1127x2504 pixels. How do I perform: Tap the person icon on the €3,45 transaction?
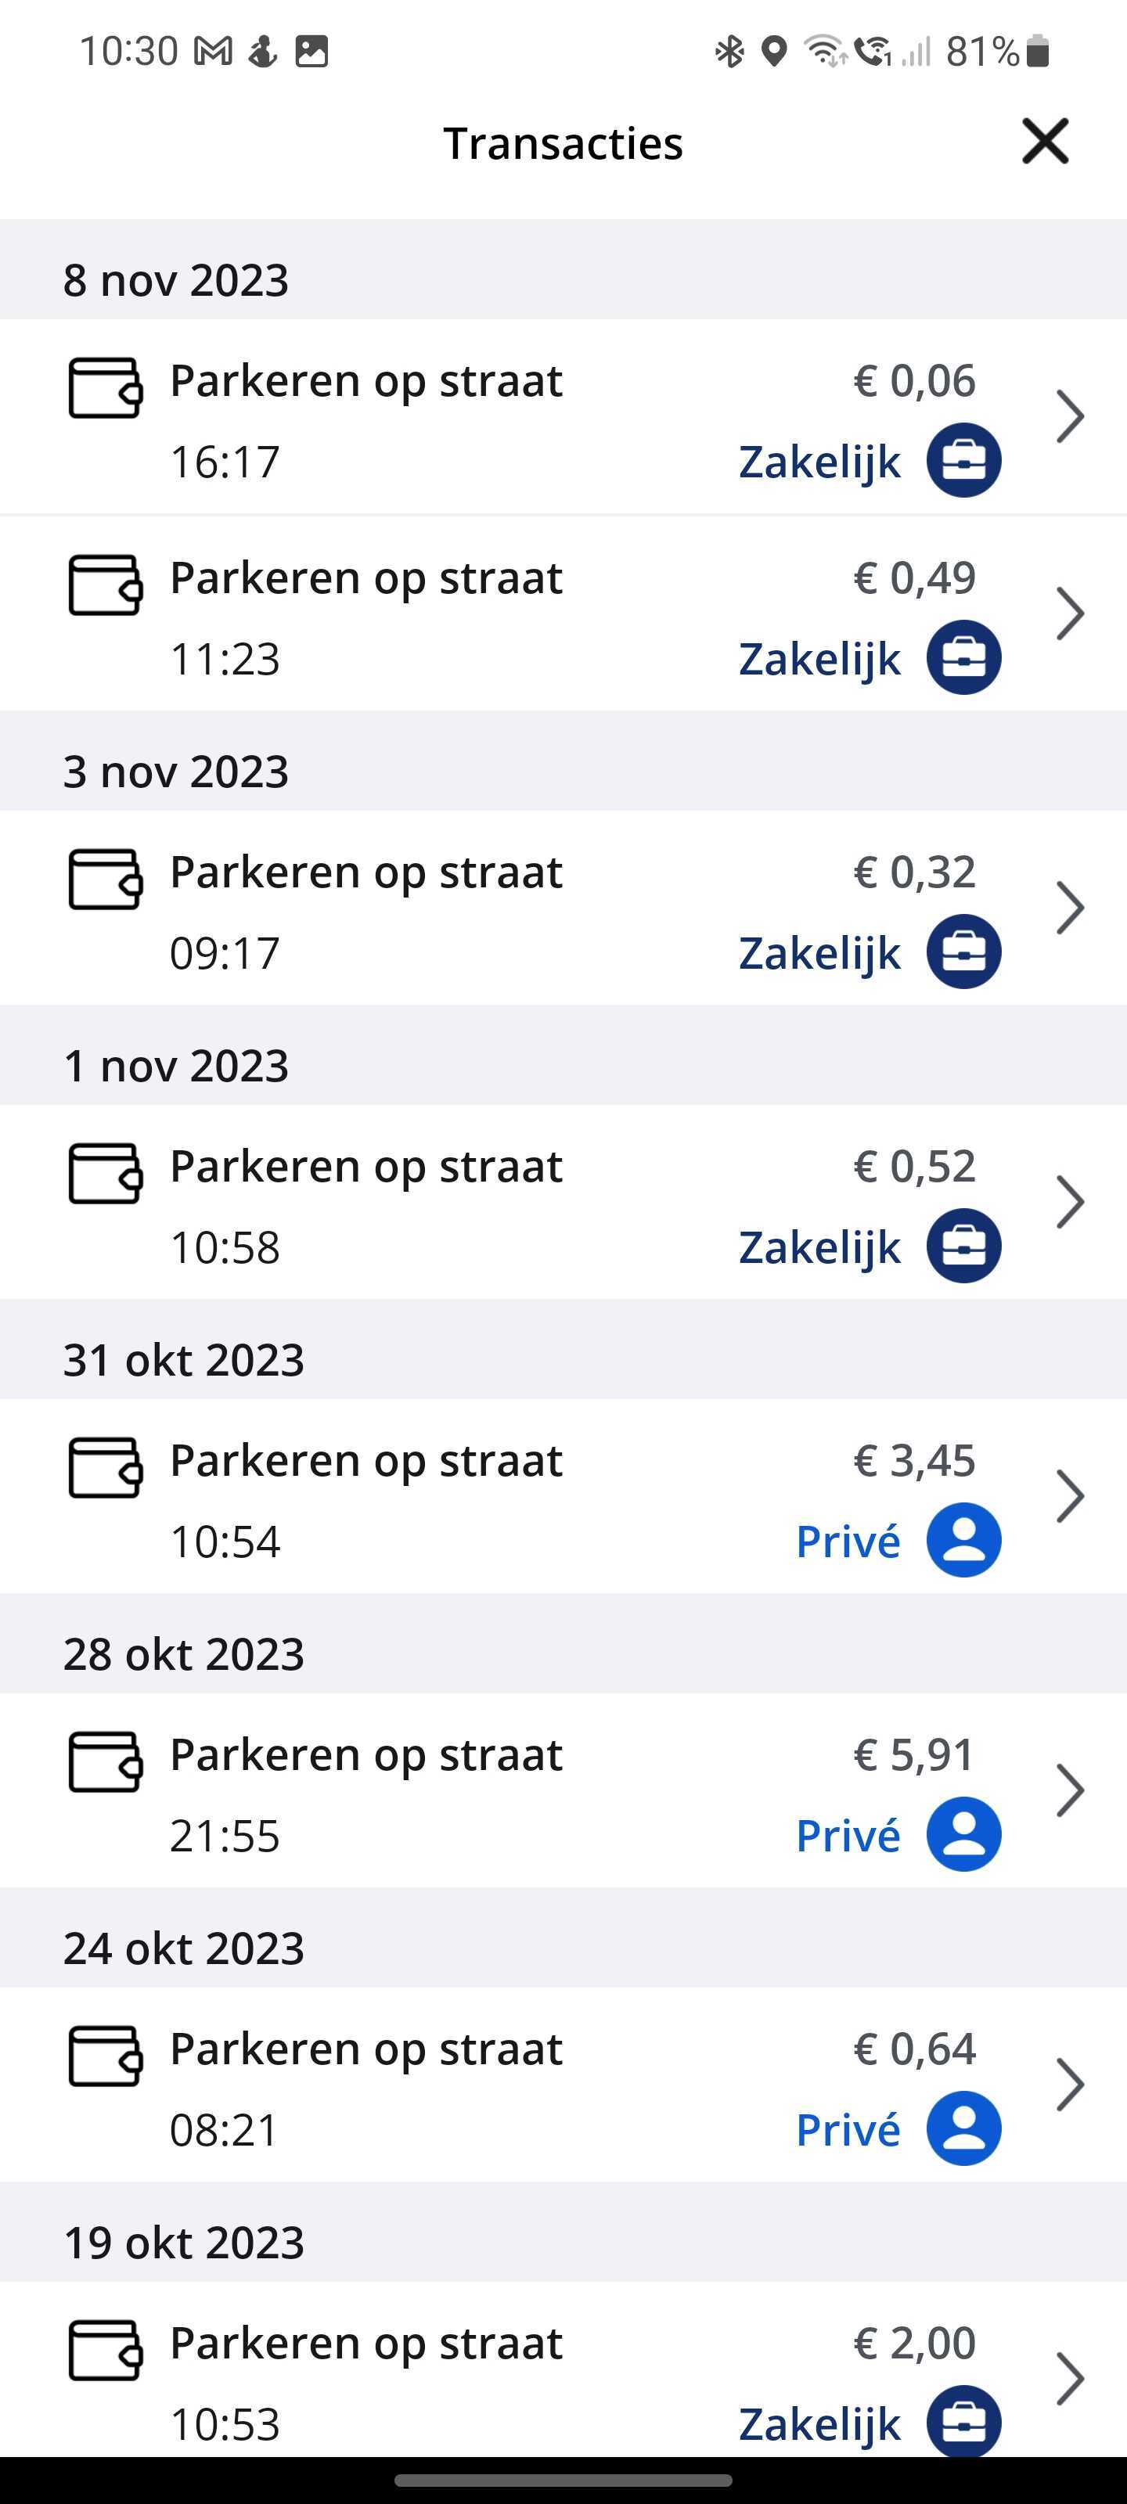[x=963, y=1540]
